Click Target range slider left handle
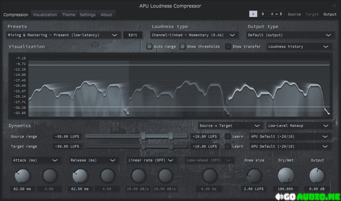The height and width of the screenshot is (201, 341). click(x=143, y=146)
